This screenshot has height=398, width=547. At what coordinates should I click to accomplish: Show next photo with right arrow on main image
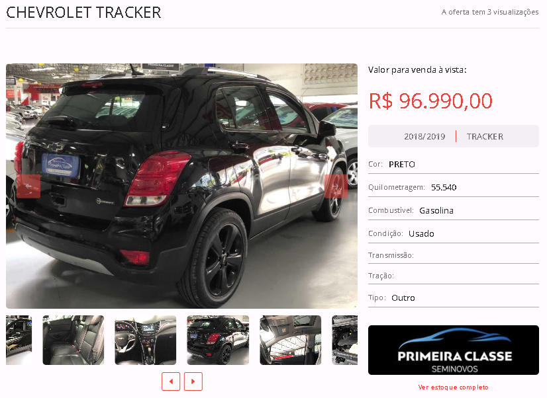[x=336, y=186]
